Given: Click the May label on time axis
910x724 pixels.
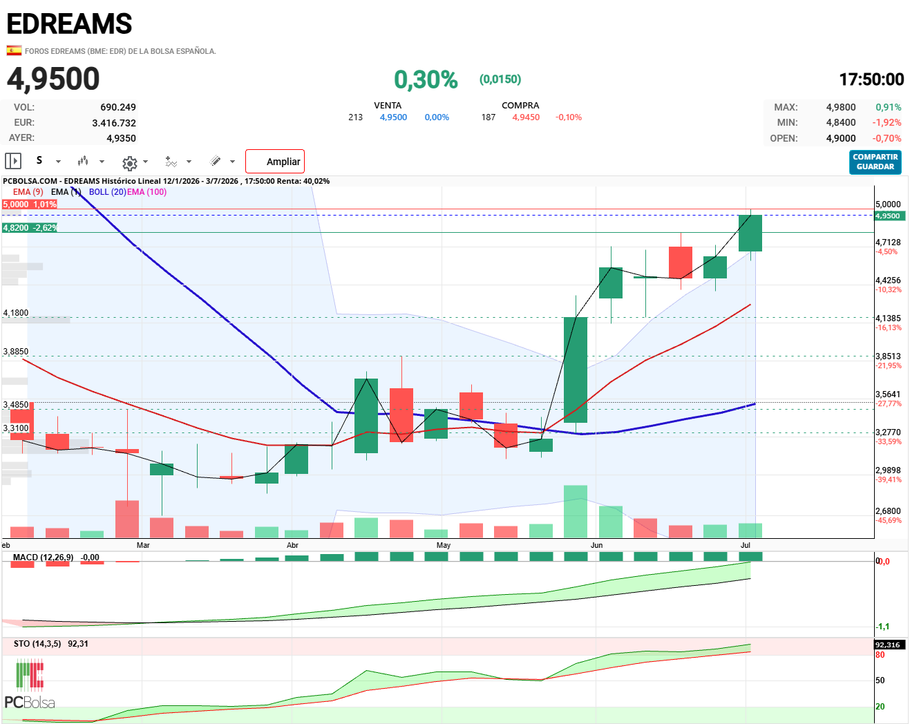Looking at the screenshot, I should [x=444, y=545].
